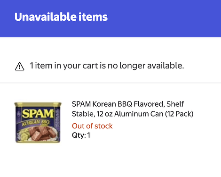Click the word "Stable" in product title
The image size is (221, 177).
pos(83,114)
